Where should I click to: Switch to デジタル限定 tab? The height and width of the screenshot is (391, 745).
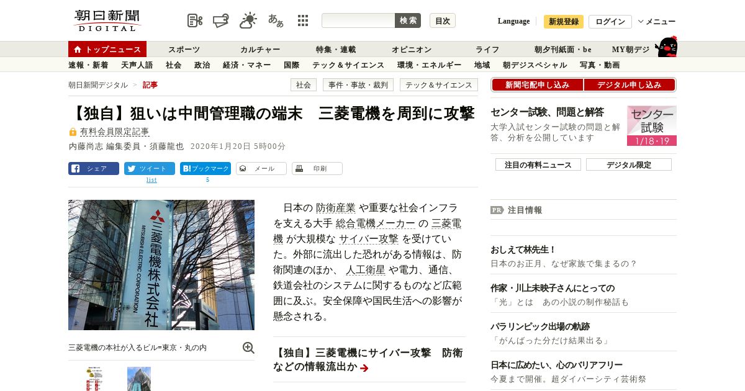[x=629, y=164]
